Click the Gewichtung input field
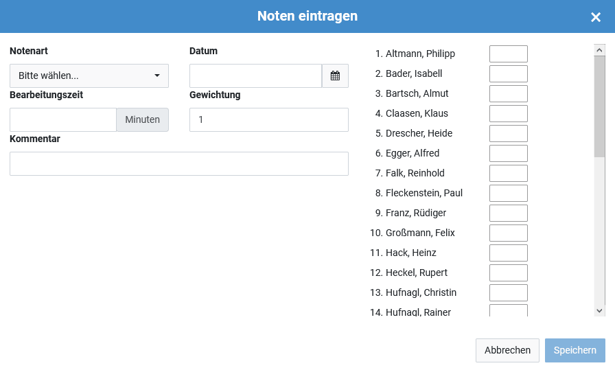This screenshot has width=615, height=370. pyautogui.click(x=268, y=119)
